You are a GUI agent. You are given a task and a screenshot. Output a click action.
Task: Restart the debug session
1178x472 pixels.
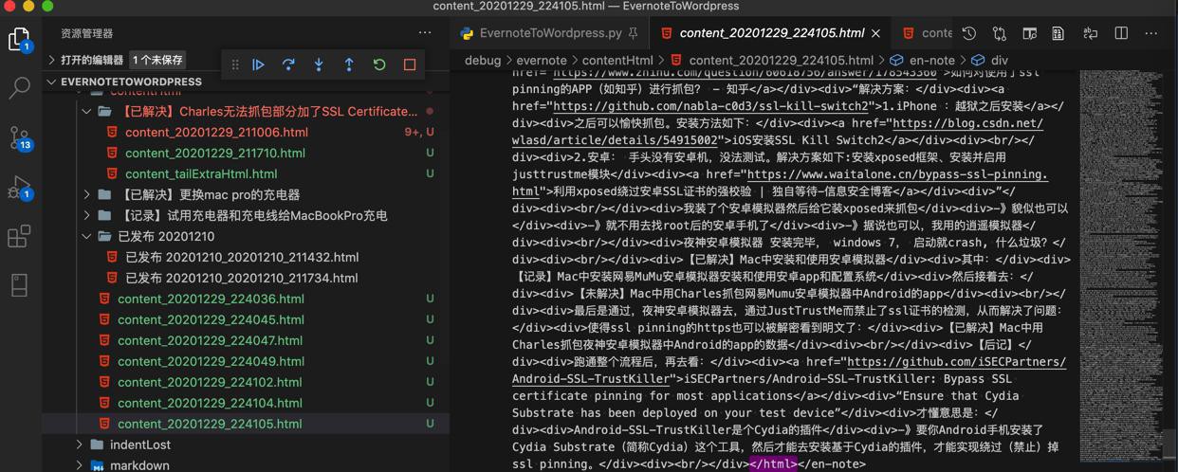click(379, 64)
